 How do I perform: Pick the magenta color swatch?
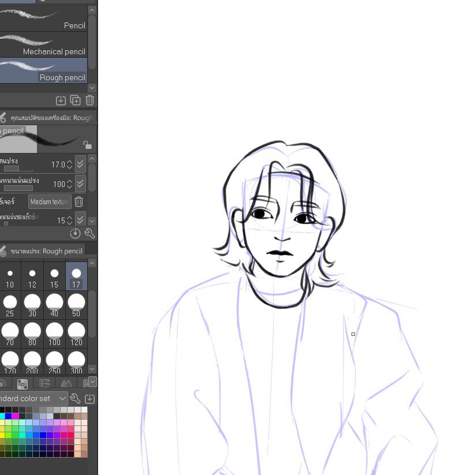point(15,416)
